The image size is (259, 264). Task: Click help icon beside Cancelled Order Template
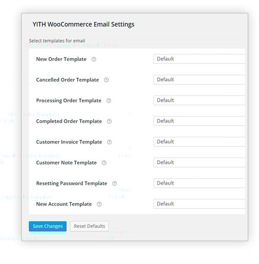tap(106, 80)
